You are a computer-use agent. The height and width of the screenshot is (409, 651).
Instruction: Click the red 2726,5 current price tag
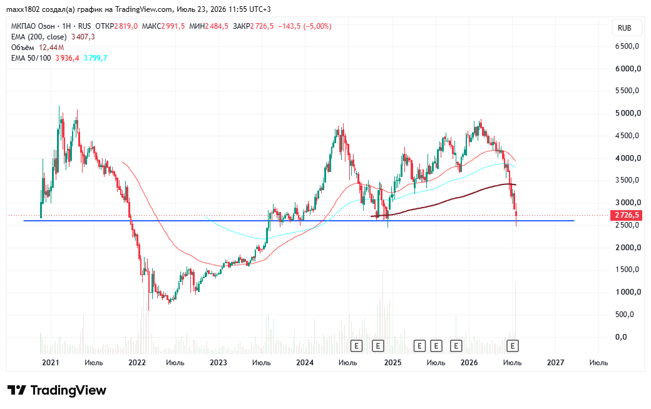point(626,215)
